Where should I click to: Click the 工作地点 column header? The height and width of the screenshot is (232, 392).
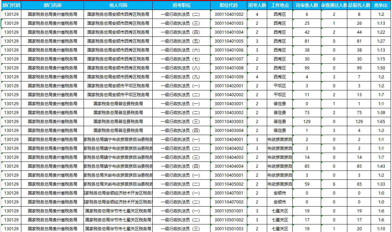pyautogui.click(x=280, y=5)
